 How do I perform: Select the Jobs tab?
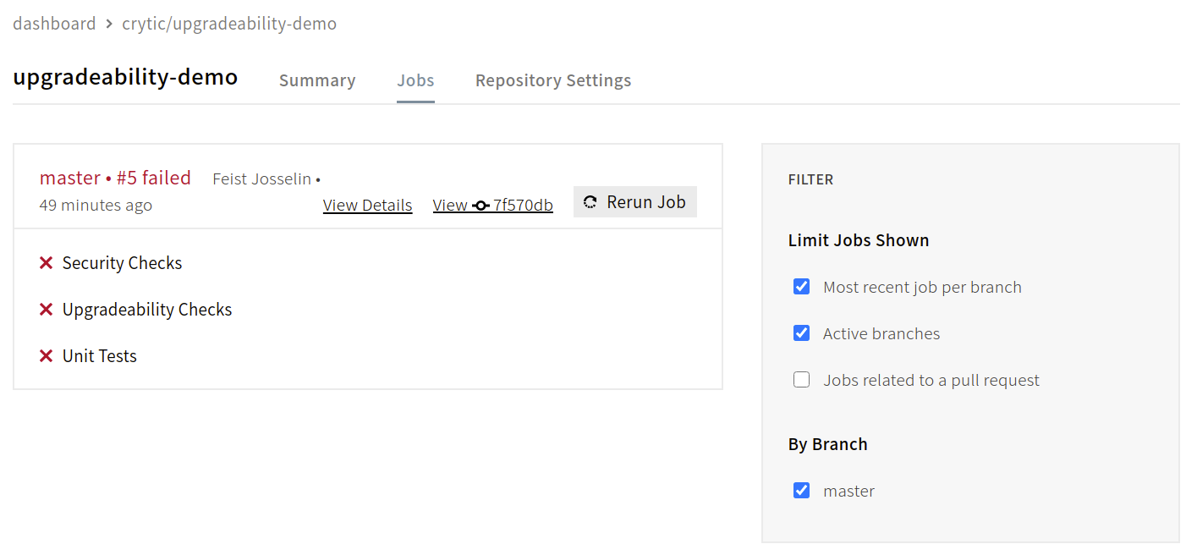click(415, 80)
